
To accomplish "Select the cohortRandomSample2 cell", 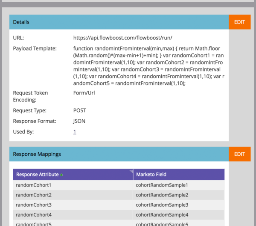I will [x=179, y=195].
